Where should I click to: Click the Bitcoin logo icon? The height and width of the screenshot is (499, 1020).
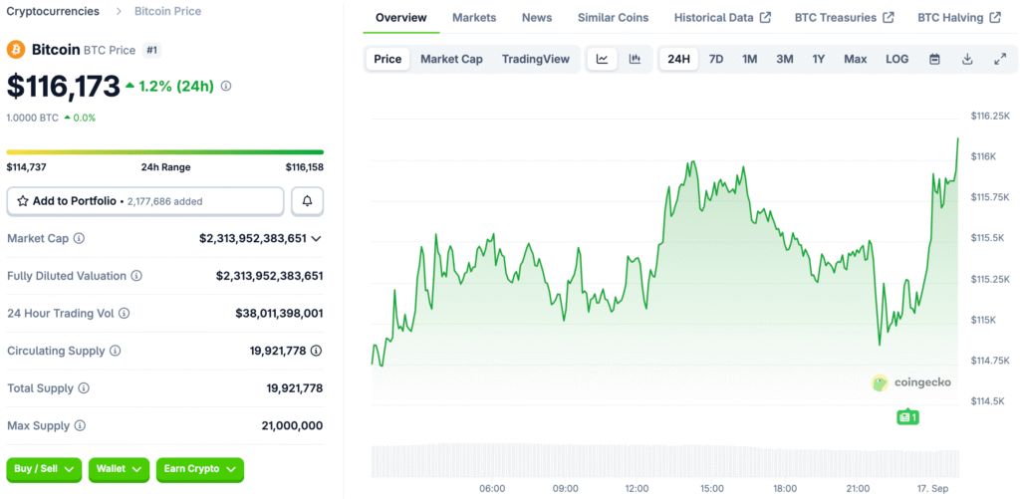point(16,50)
